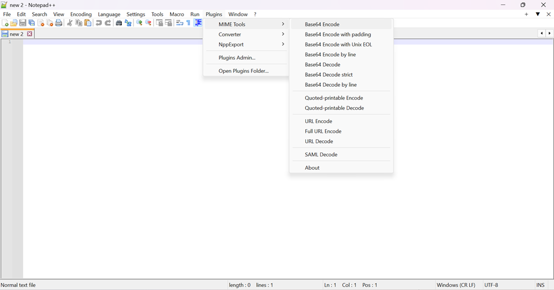Open Find with the binoculars icon
This screenshot has height=290, width=554.
119,23
